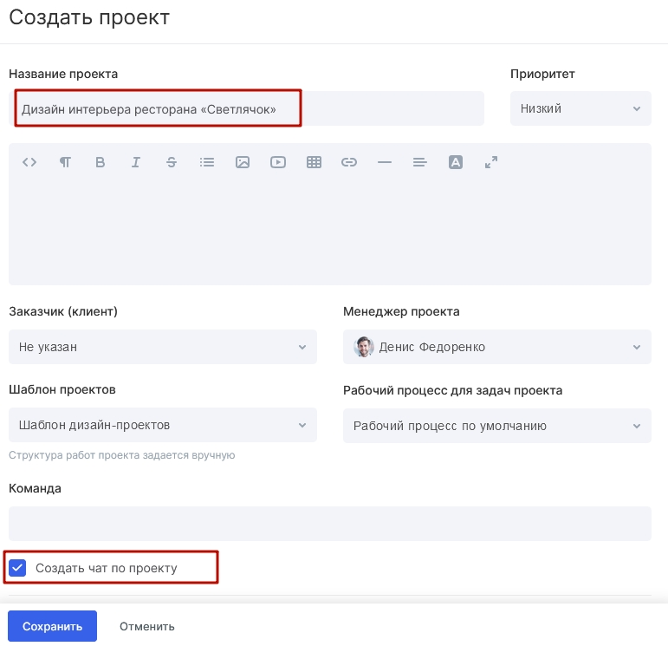
Task: Insert horizontal line in the editor
Action: 385,162
